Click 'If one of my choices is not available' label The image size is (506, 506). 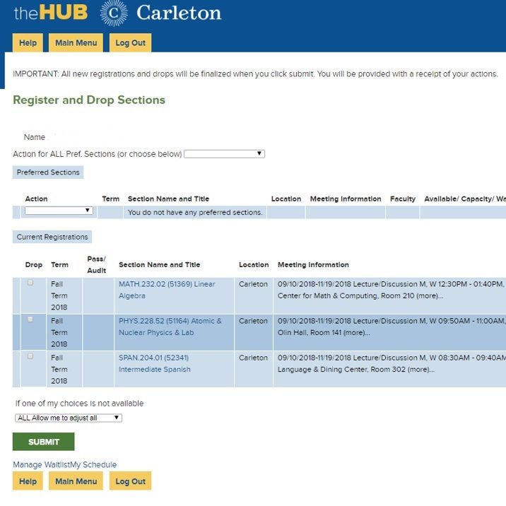pos(79,404)
